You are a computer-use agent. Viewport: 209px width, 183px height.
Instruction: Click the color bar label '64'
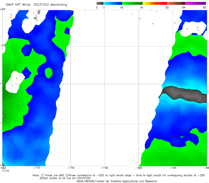tap(184, 7)
